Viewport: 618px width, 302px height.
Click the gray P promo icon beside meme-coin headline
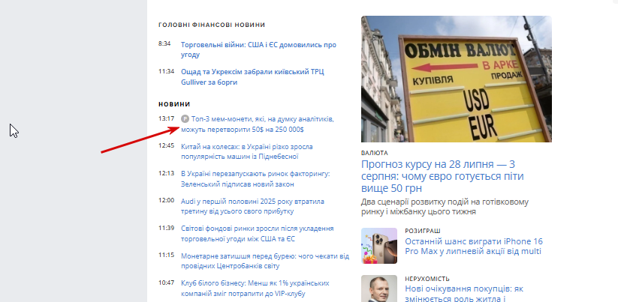tap(185, 118)
